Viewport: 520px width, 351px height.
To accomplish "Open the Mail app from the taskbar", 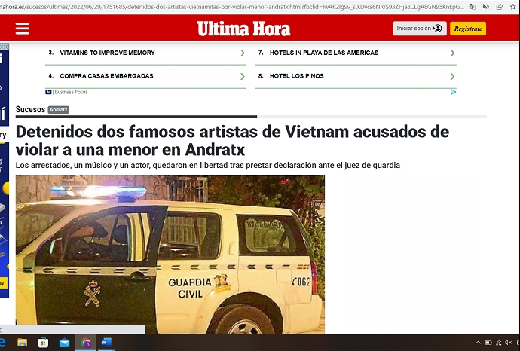I will 64,343.
